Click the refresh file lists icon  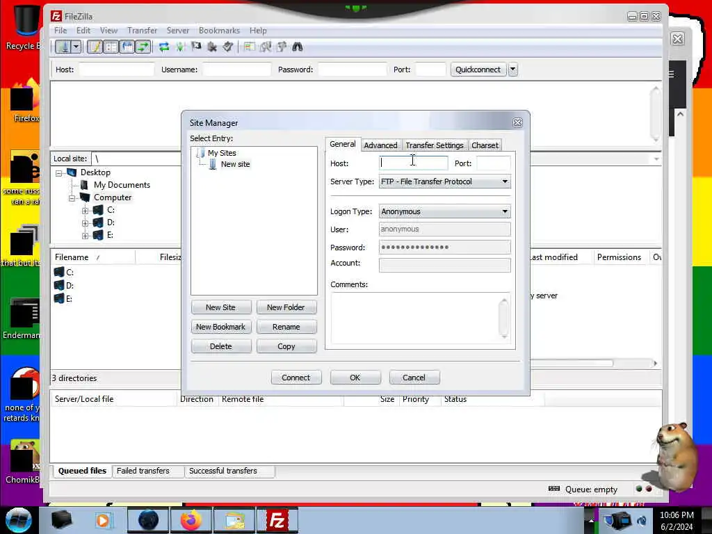(x=164, y=47)
